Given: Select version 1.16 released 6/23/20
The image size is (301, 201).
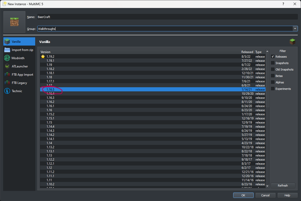Looking at the screenshot, I should 153,110.
